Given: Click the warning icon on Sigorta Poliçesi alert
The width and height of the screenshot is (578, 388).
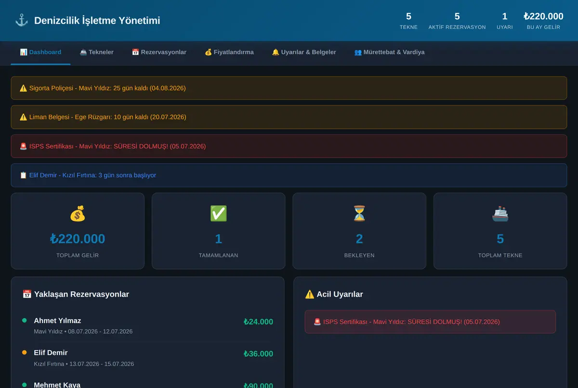Looking at the screenshot, I should coord(23,88).
